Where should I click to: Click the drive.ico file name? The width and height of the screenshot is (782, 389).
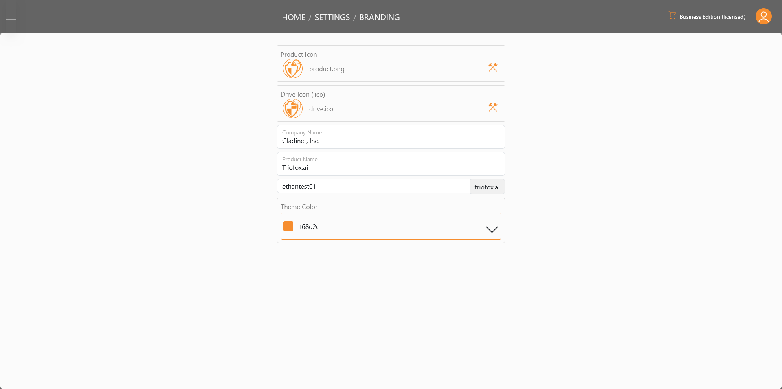coord(321,109)
